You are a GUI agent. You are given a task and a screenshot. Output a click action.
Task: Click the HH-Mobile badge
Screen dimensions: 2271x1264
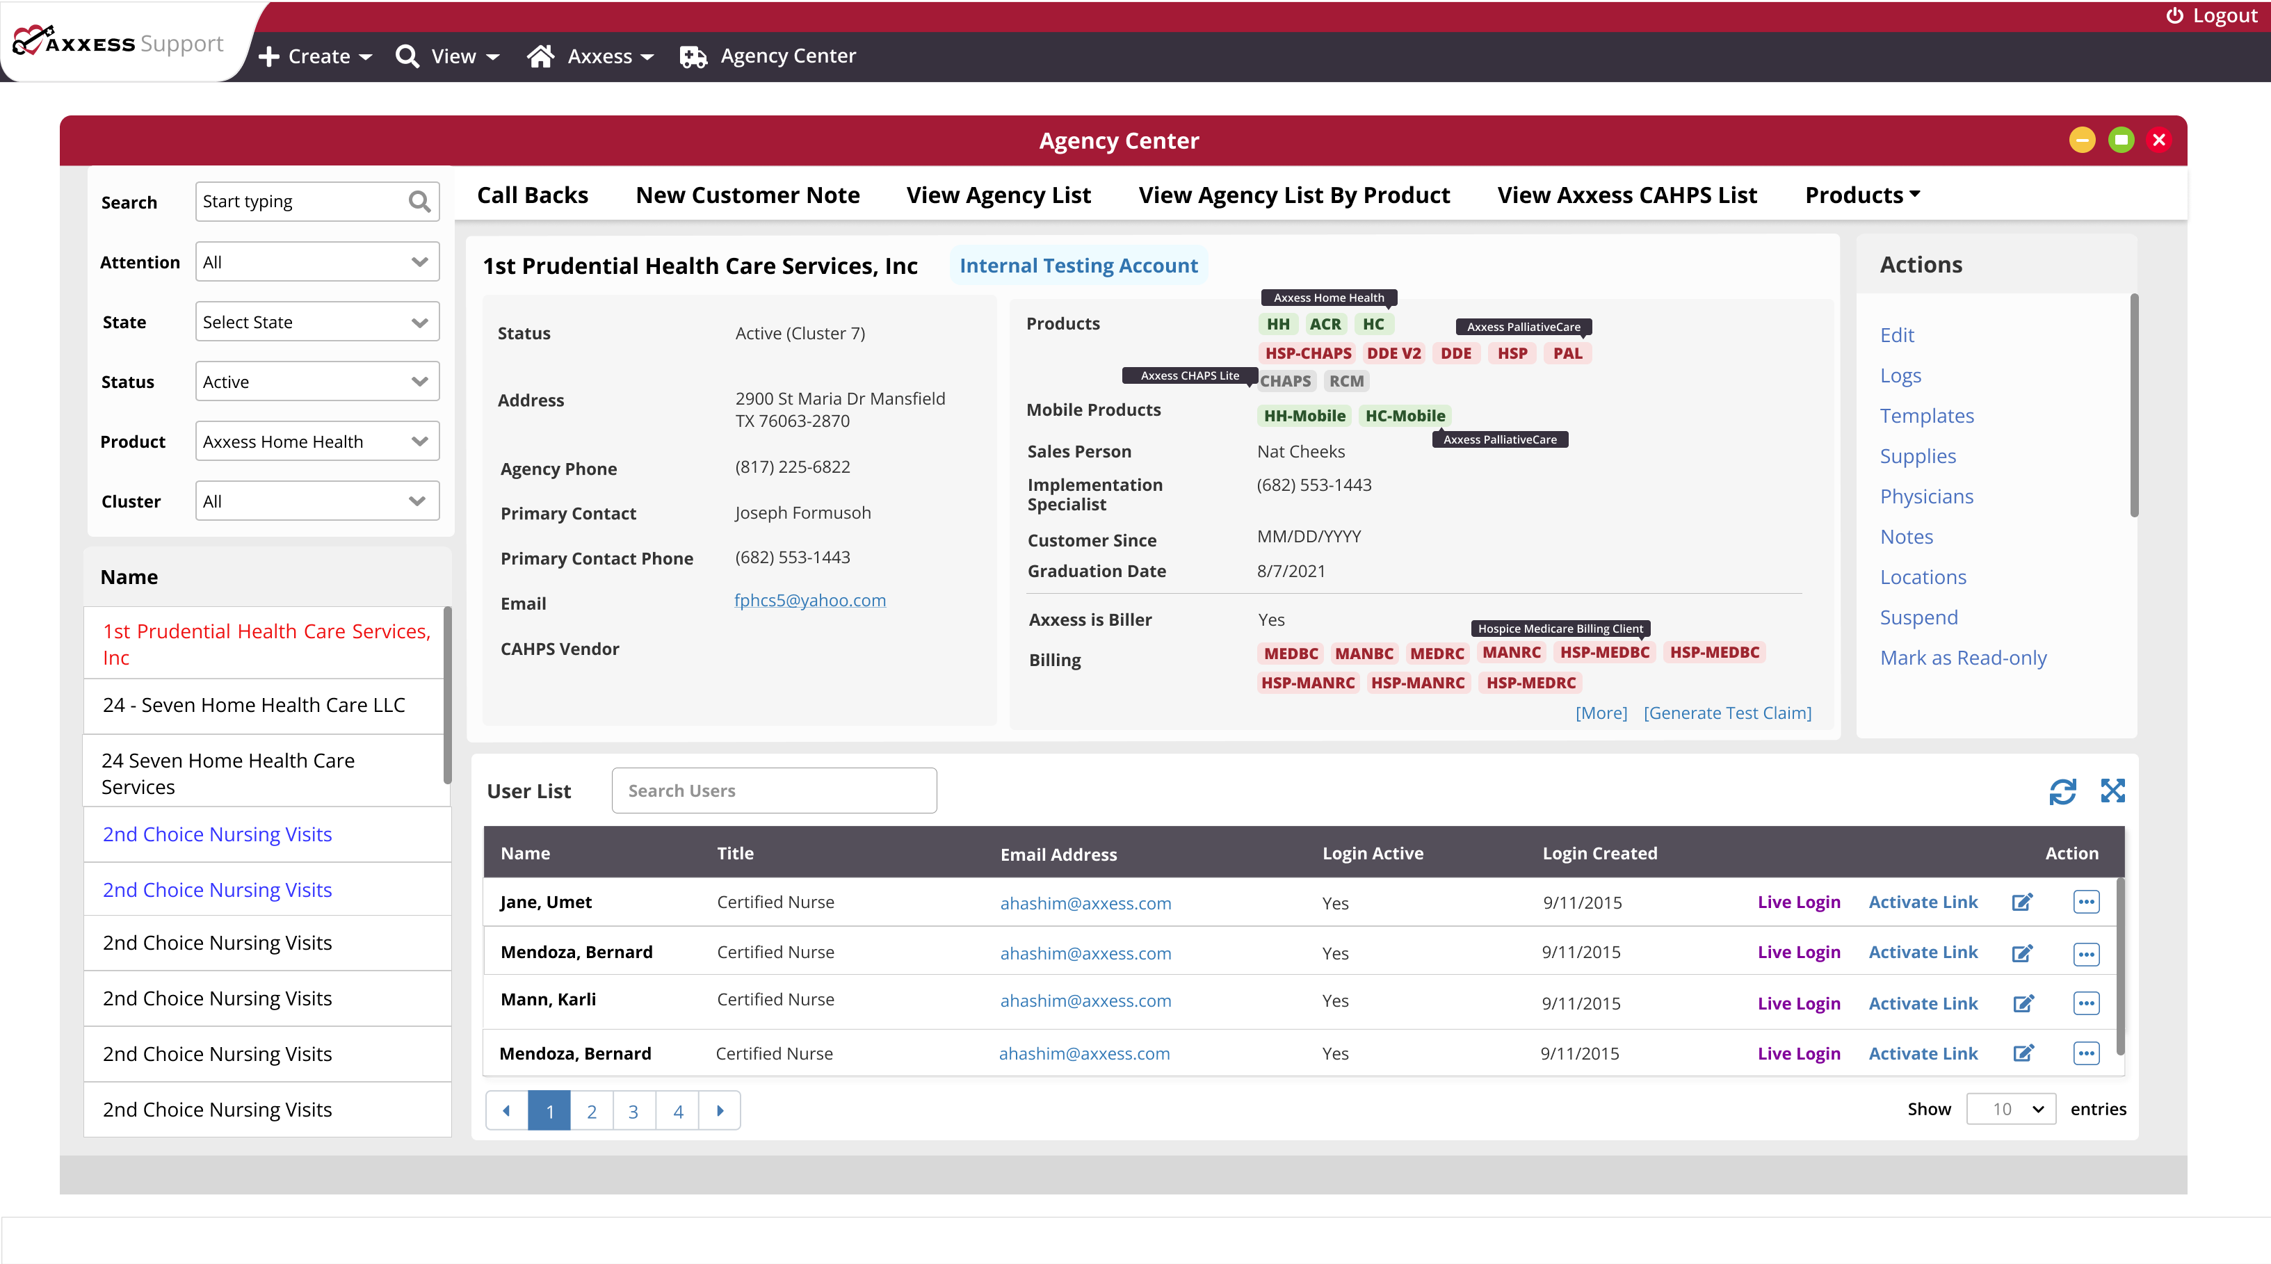point(1304,415)
